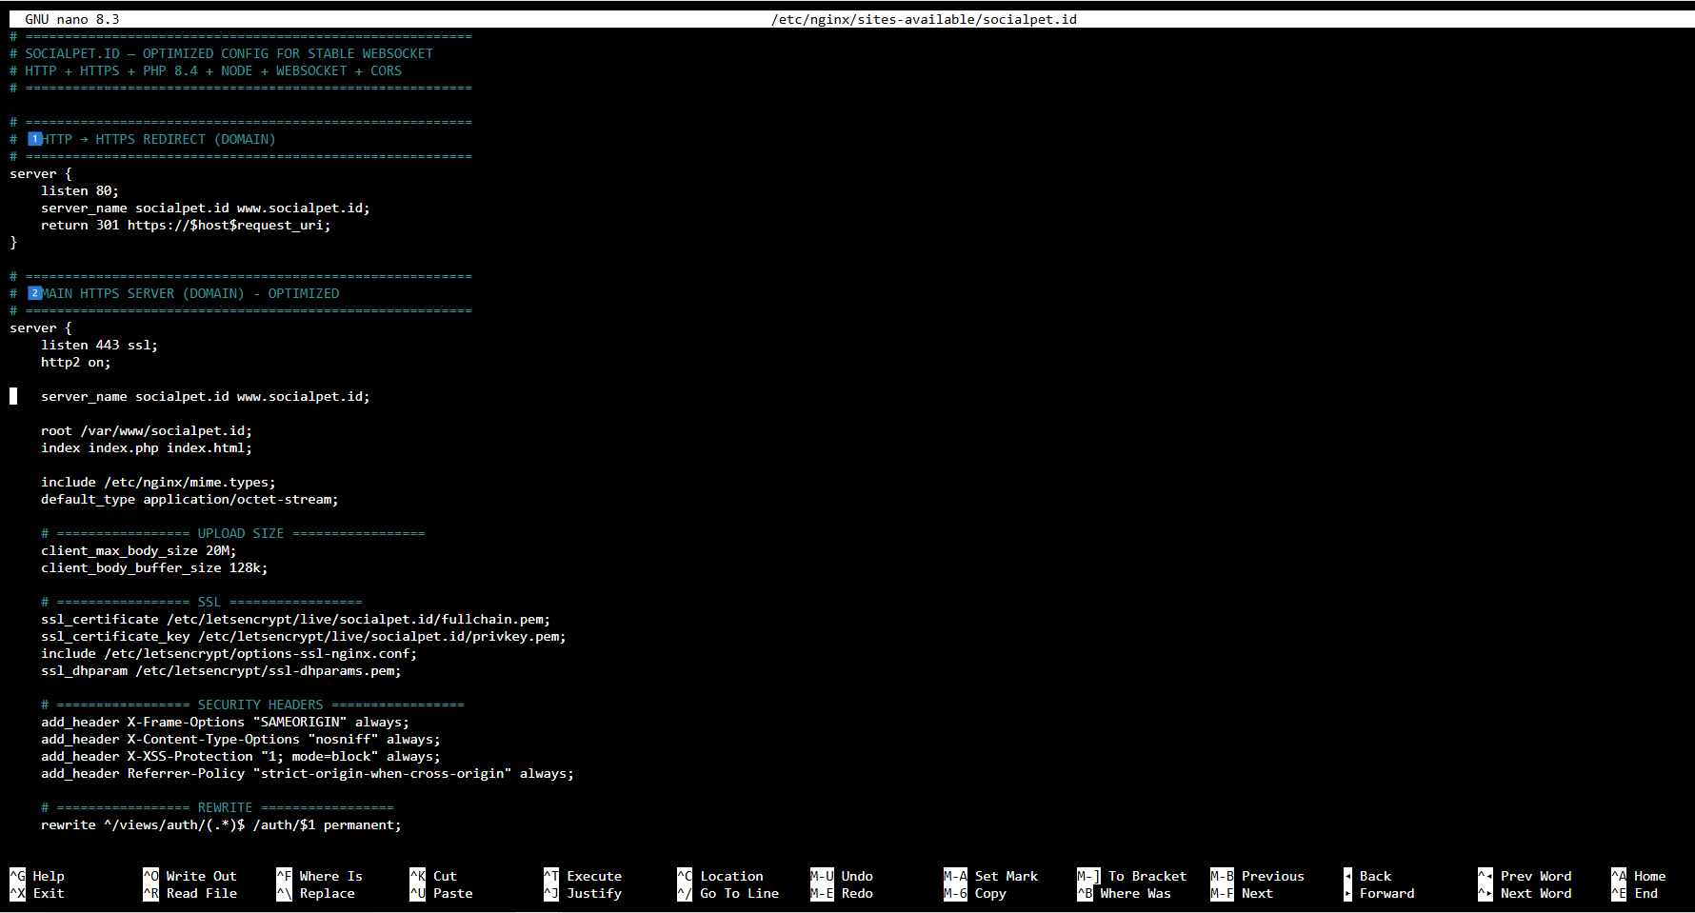Click the Replace shortcut in the help bar
Screen dimensions: 1695x913
(x=315, y=893)
